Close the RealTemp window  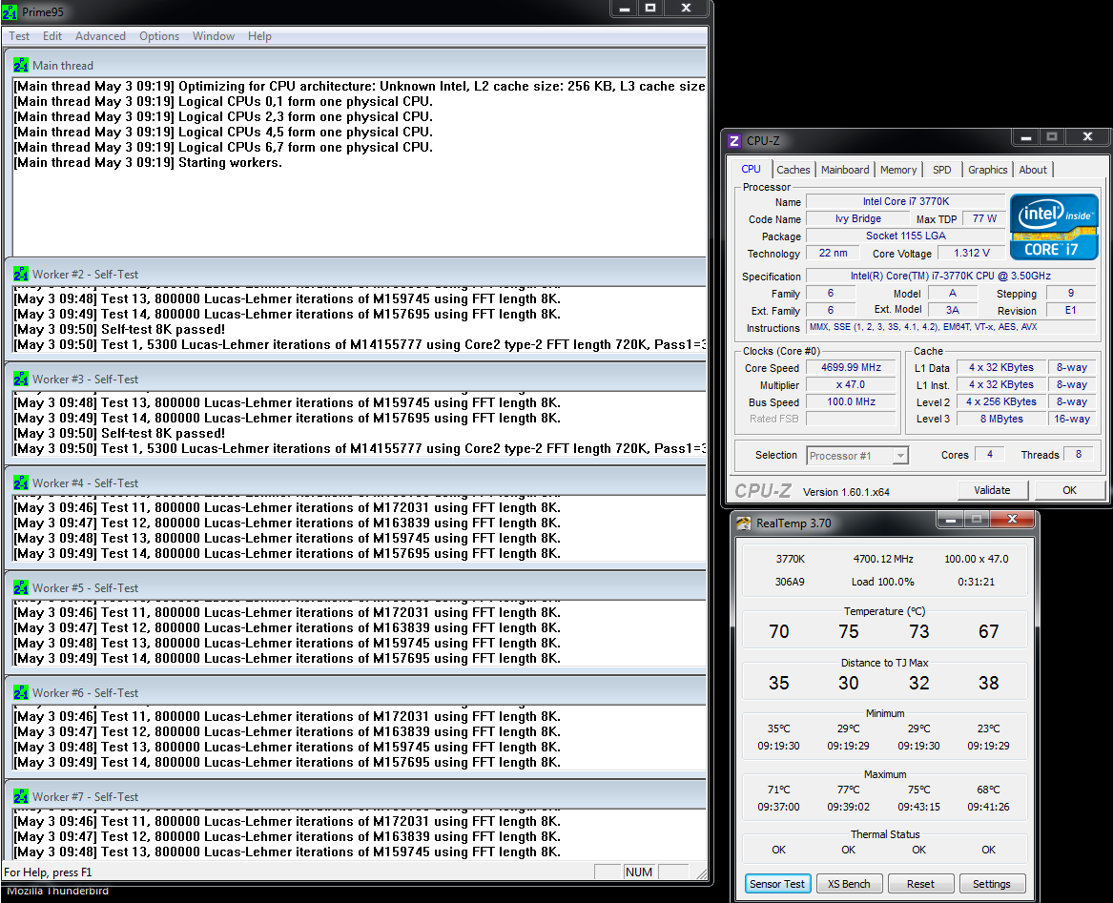(x=1012, y=521)
